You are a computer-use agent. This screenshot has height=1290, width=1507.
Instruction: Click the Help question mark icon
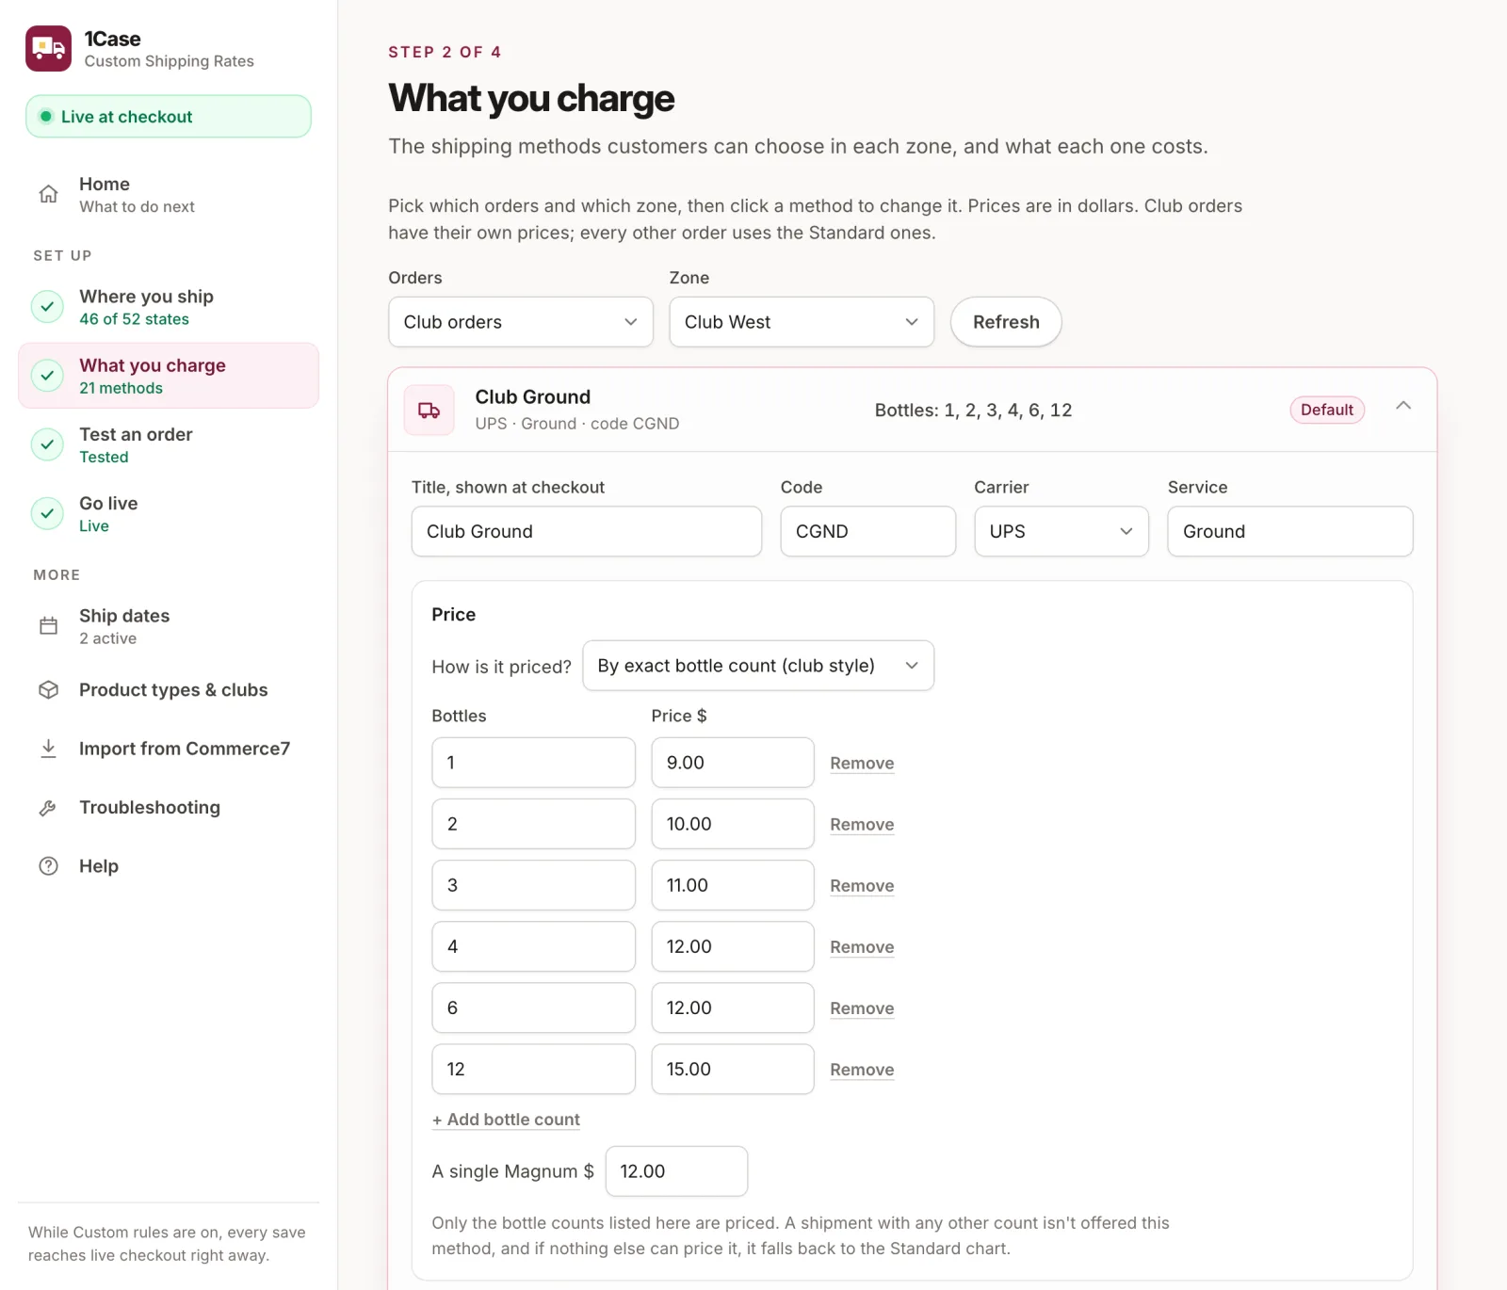pyautogui.click(x=48, y=866)
